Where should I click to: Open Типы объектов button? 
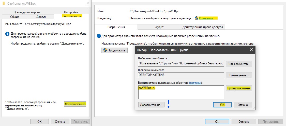(x=239, y=64)
